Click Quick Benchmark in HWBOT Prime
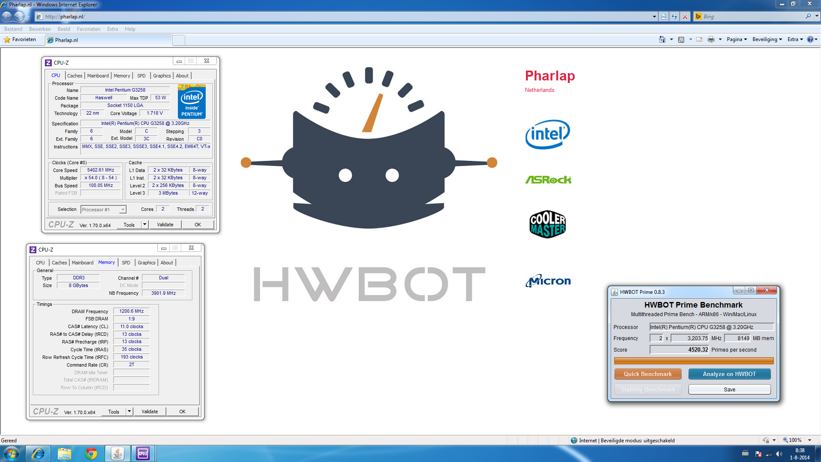 coord(647,374)
